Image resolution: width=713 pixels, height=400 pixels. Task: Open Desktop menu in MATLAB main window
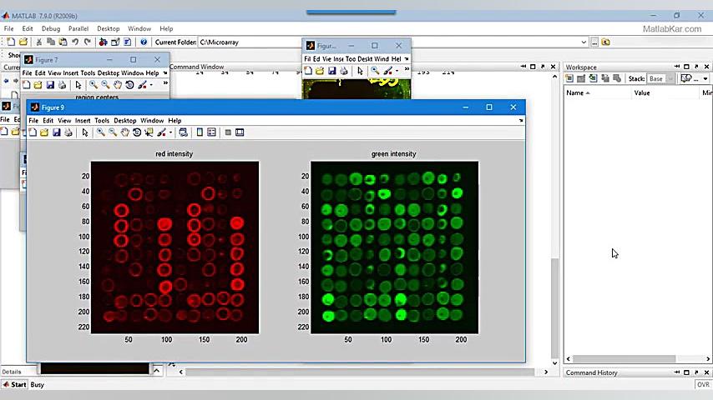pos(109,28)
